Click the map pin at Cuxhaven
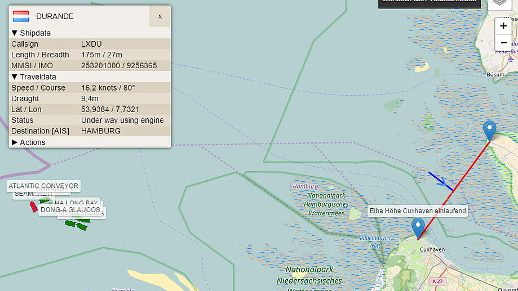Viewport: 518px width, 291px height. point(418,228)
